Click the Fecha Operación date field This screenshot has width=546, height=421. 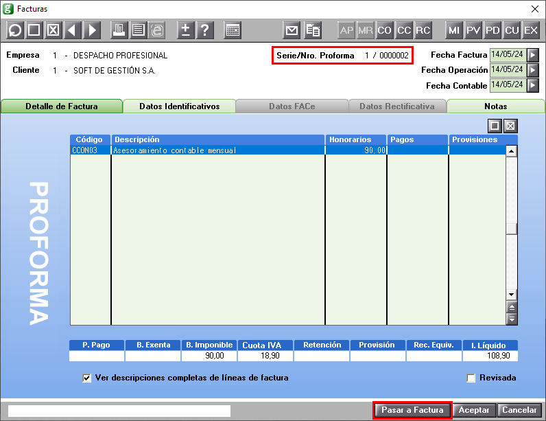click(x=508, y=70)
